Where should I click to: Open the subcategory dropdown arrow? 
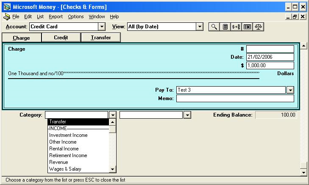187,115
